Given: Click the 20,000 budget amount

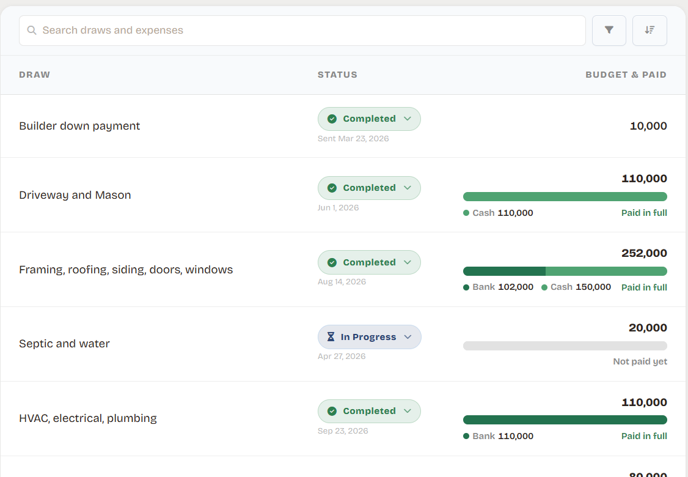Looking at the screenshot, I should [648, 328].
